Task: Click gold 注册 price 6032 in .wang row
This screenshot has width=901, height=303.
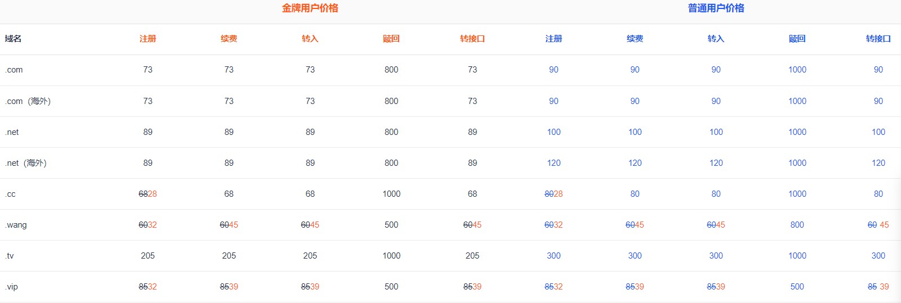Action: pos(148,225)
